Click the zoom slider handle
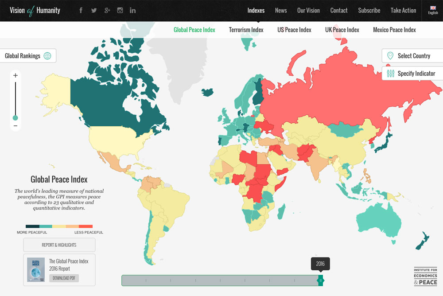443x296 pixels. [x=15, y=118]
